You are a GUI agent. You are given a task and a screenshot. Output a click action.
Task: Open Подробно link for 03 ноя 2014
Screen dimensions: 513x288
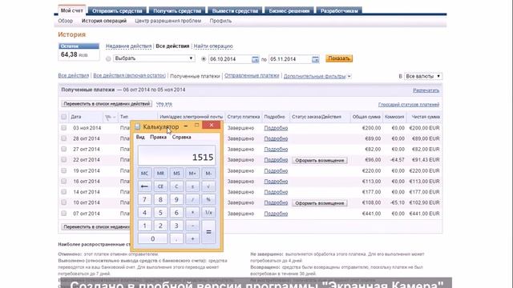(276, 128)
